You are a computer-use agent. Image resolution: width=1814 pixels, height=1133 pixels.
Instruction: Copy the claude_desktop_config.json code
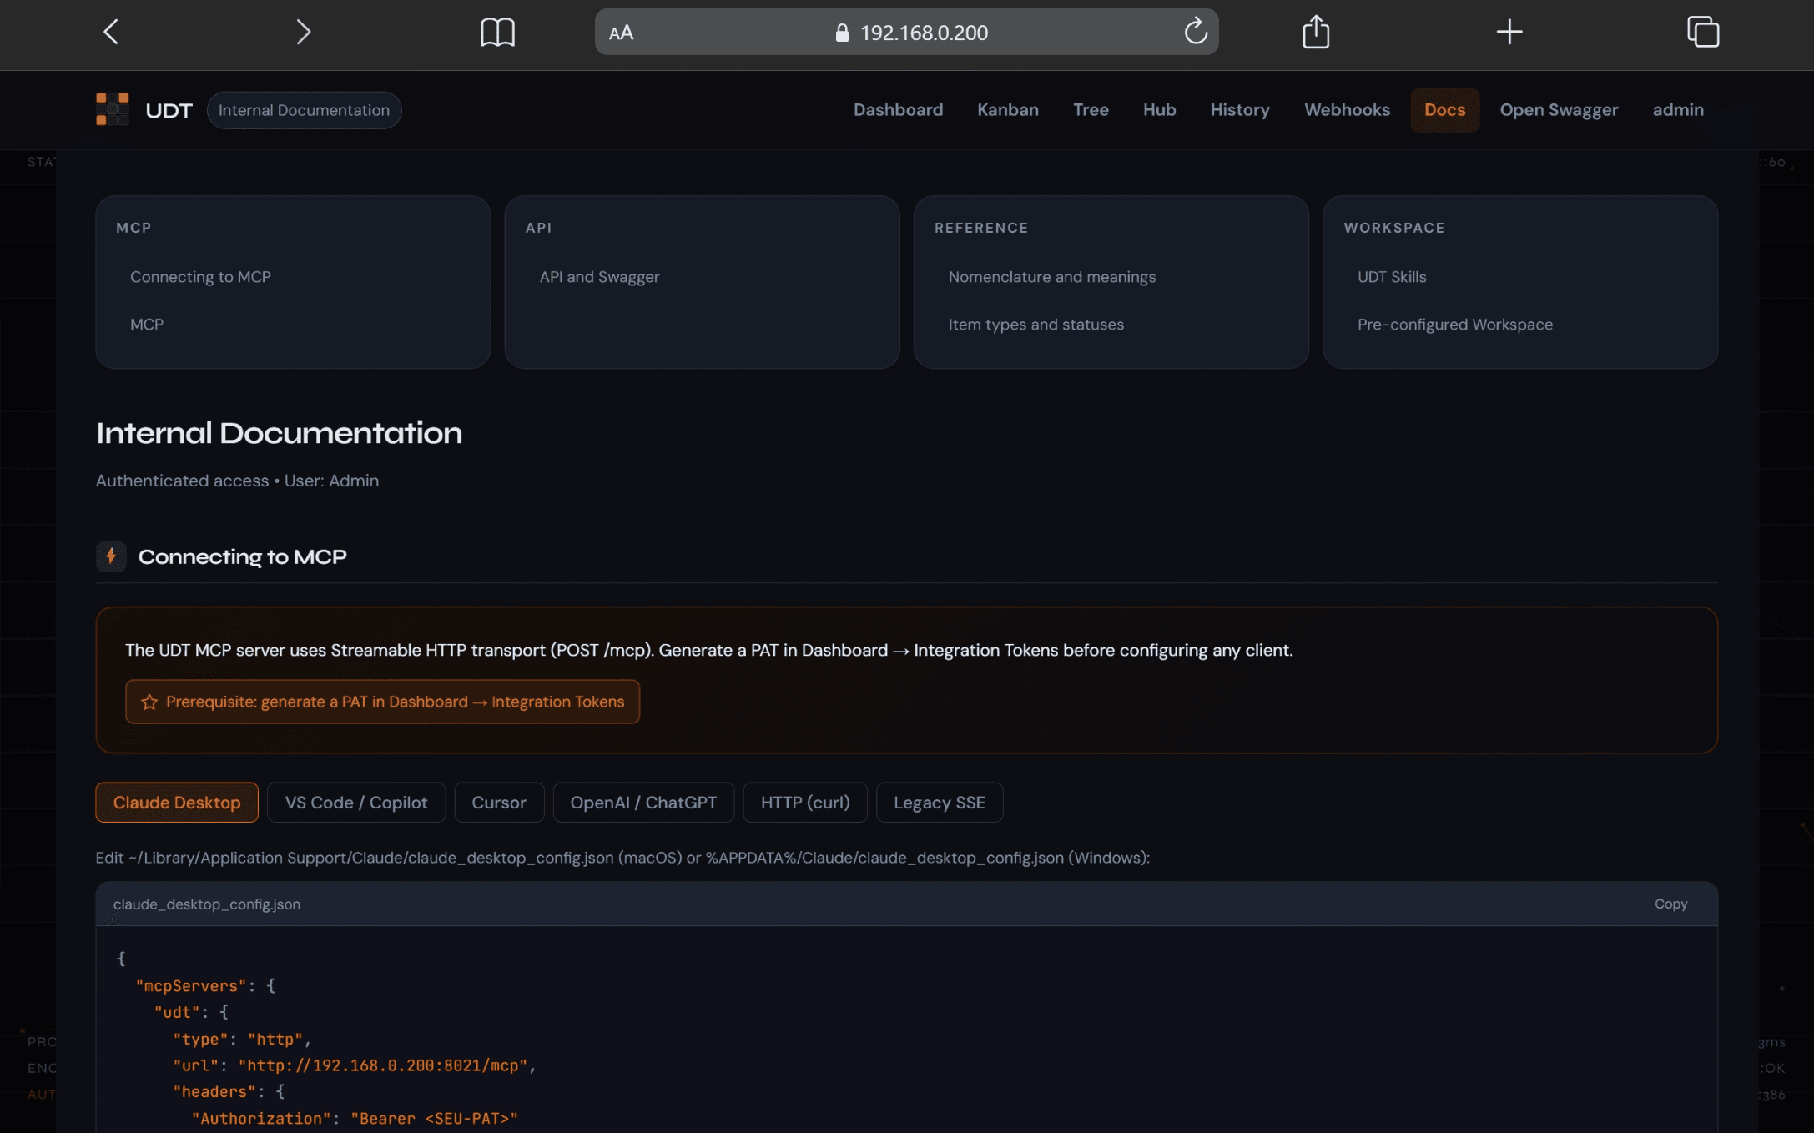point(1670,904)
